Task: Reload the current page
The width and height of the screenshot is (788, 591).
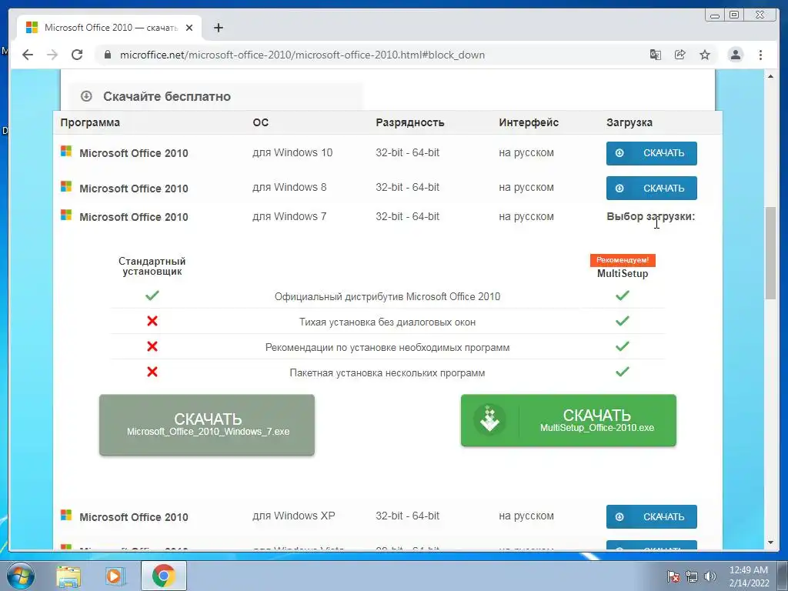Action: 77,55
